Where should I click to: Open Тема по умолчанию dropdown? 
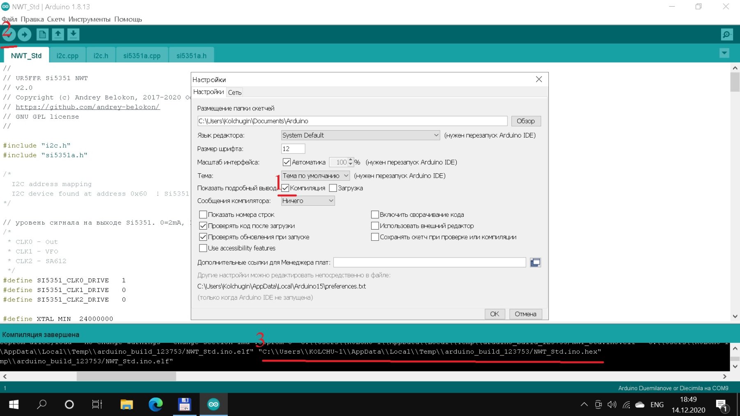click(x=315, y=176)
